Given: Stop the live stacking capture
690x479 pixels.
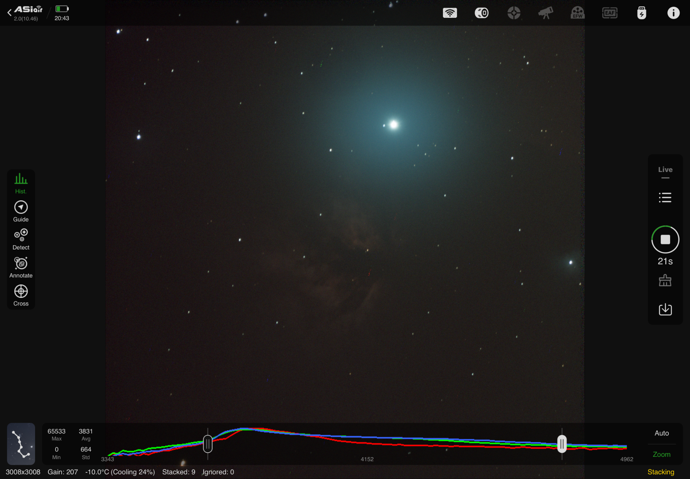Looking at the screenshot, I should point(665,239).
